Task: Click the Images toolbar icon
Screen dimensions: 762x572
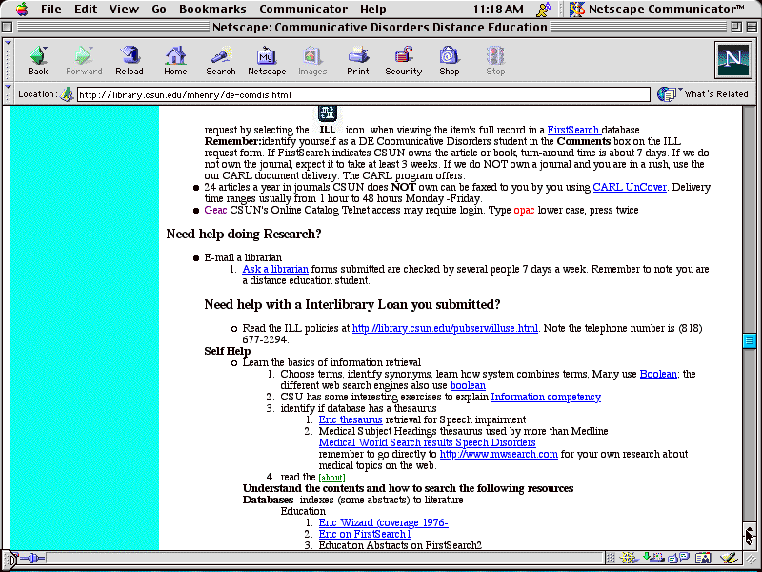Action: [312, 61]
